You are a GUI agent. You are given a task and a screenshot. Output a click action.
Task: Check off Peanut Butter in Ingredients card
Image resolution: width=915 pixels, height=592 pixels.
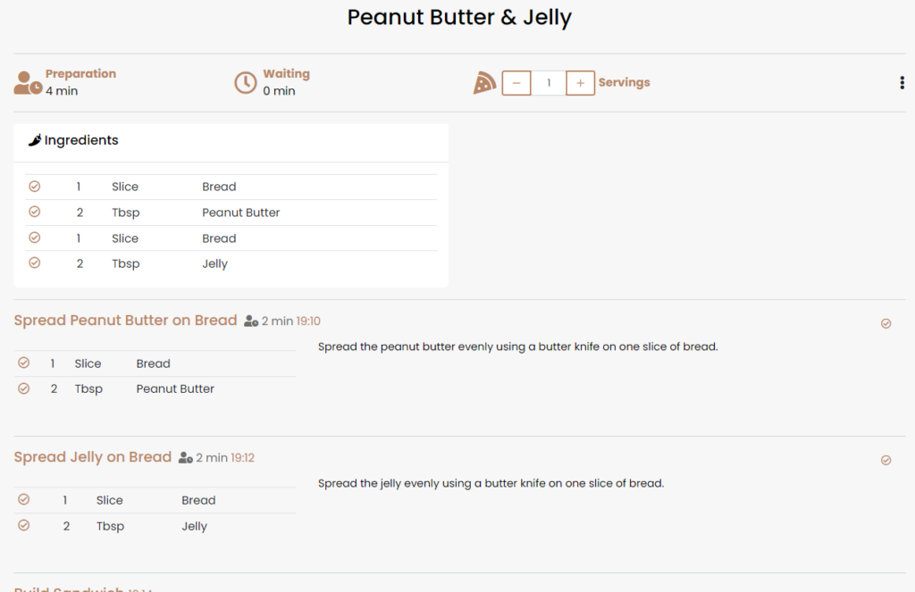[35, 213]
